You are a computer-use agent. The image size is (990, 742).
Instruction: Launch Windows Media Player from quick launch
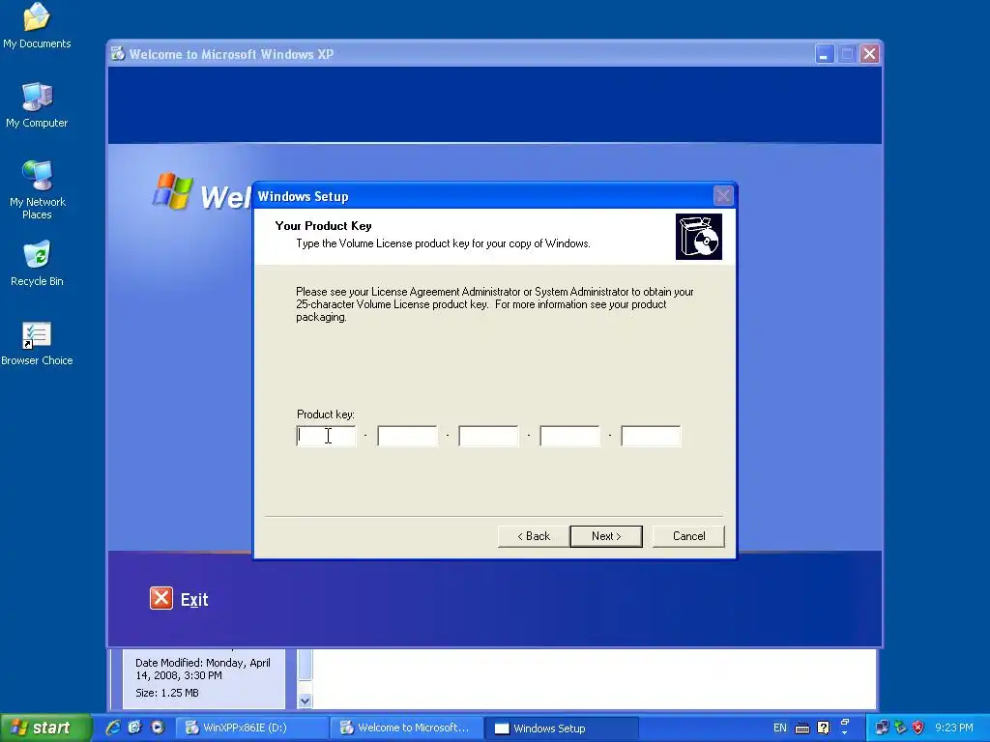pyautogui.click(x=158, y=728)
